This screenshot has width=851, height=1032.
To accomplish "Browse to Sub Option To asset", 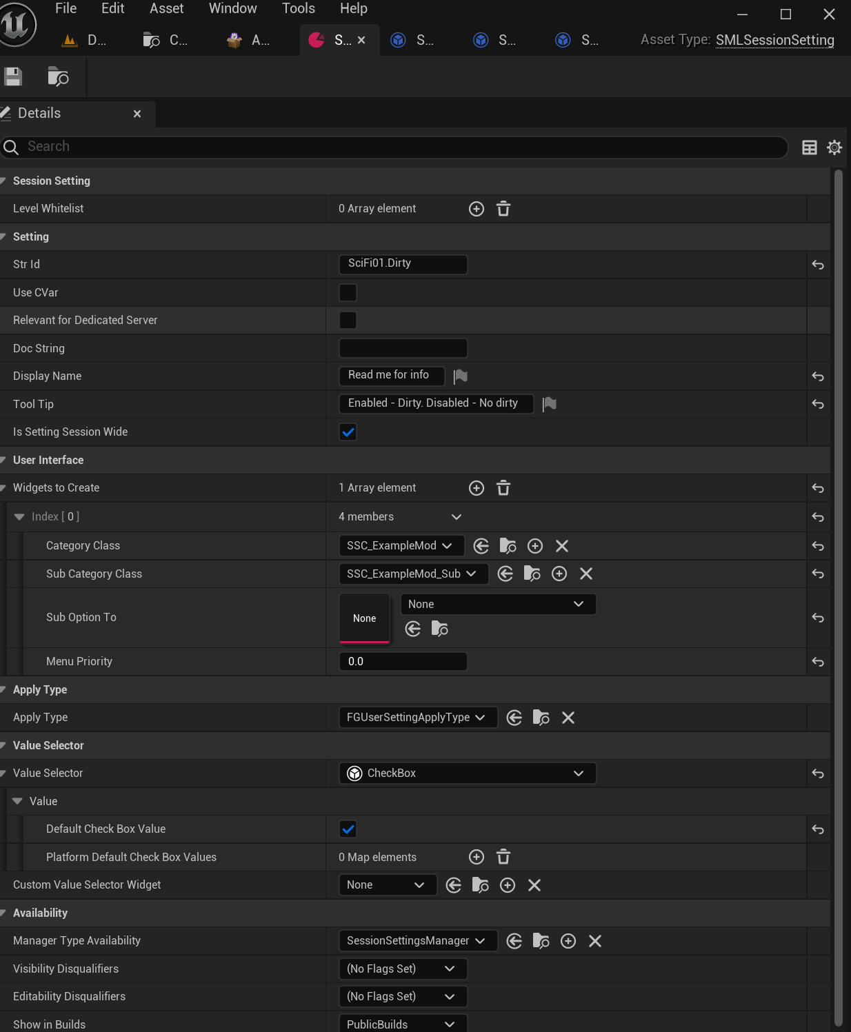I will 440,629.
